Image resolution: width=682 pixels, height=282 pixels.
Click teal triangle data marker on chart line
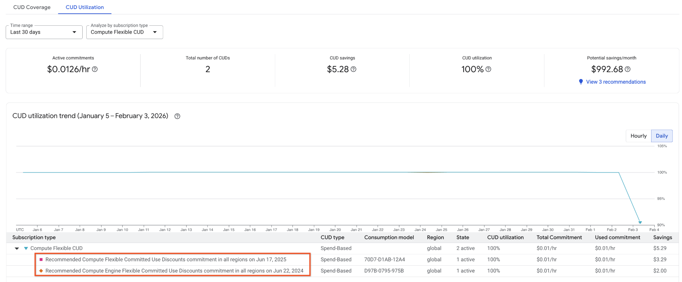(x=640, y=222)
